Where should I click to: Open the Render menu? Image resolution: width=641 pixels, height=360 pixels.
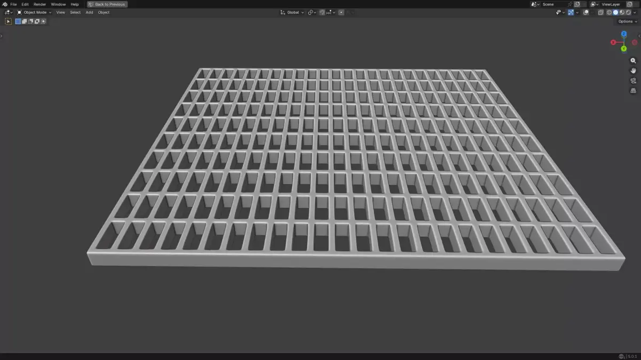(40, 4)
